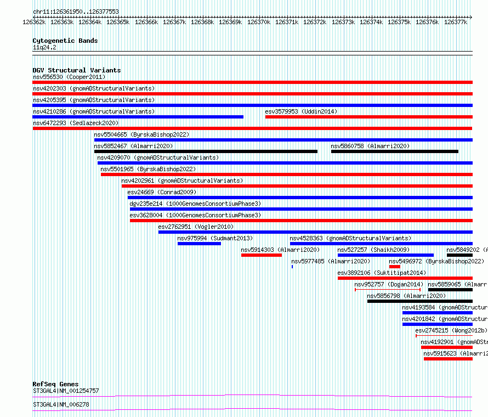Click the red esv3892106 variant bar
The height and width of the screenshot is (417, 488).
pos(405,278)
